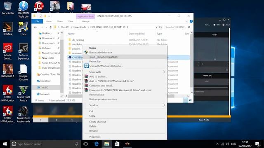Select Downloads in the navigation pane

point(48,38)
